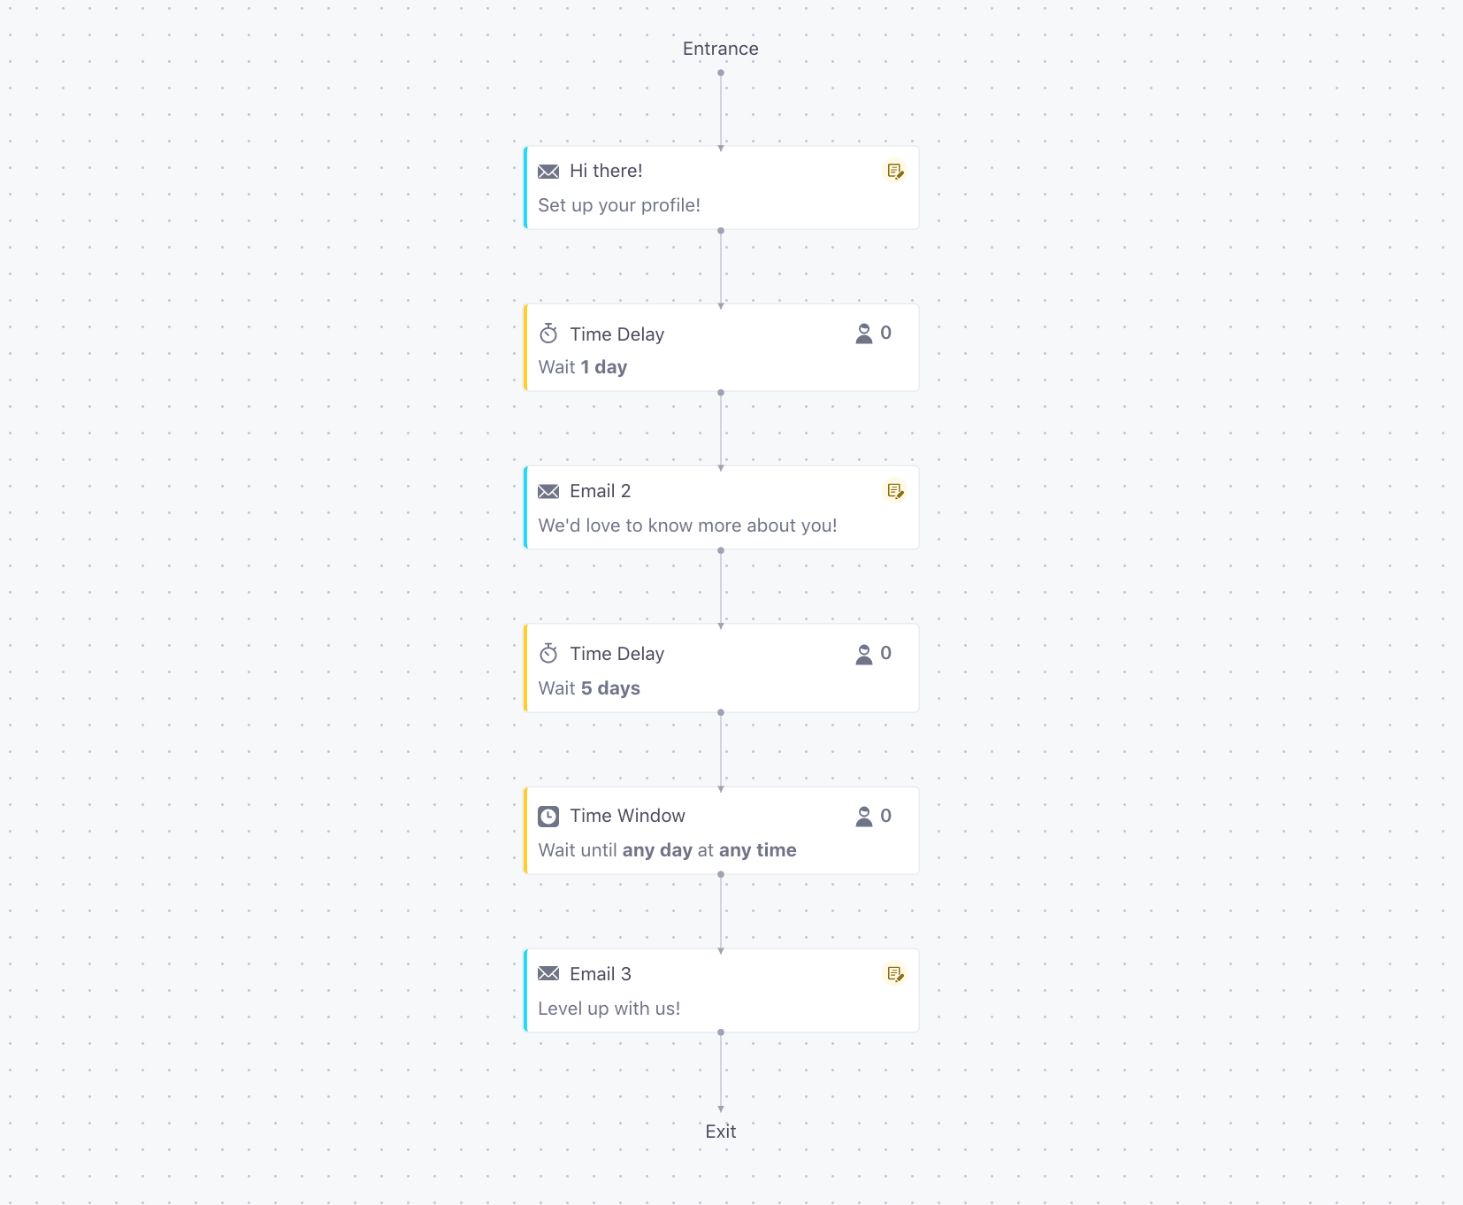Click connector dot below Email 2 card
The height and width of the screenshot is (1205, 1463).
click(x=721, y=550)
